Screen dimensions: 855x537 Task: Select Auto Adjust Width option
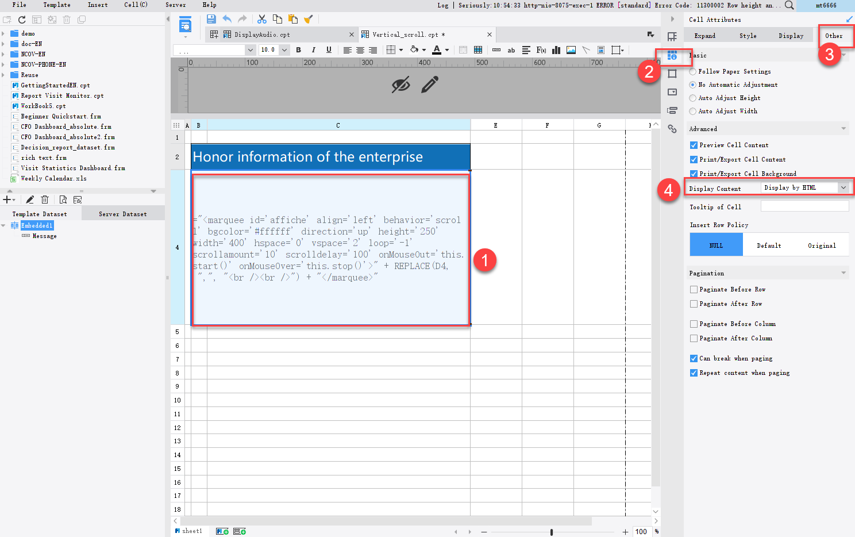click(693, 111)
